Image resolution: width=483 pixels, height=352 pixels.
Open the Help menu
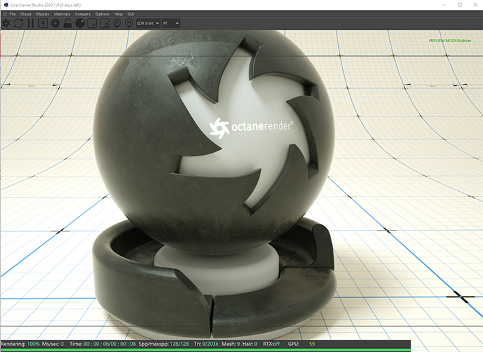click(119, 14)
